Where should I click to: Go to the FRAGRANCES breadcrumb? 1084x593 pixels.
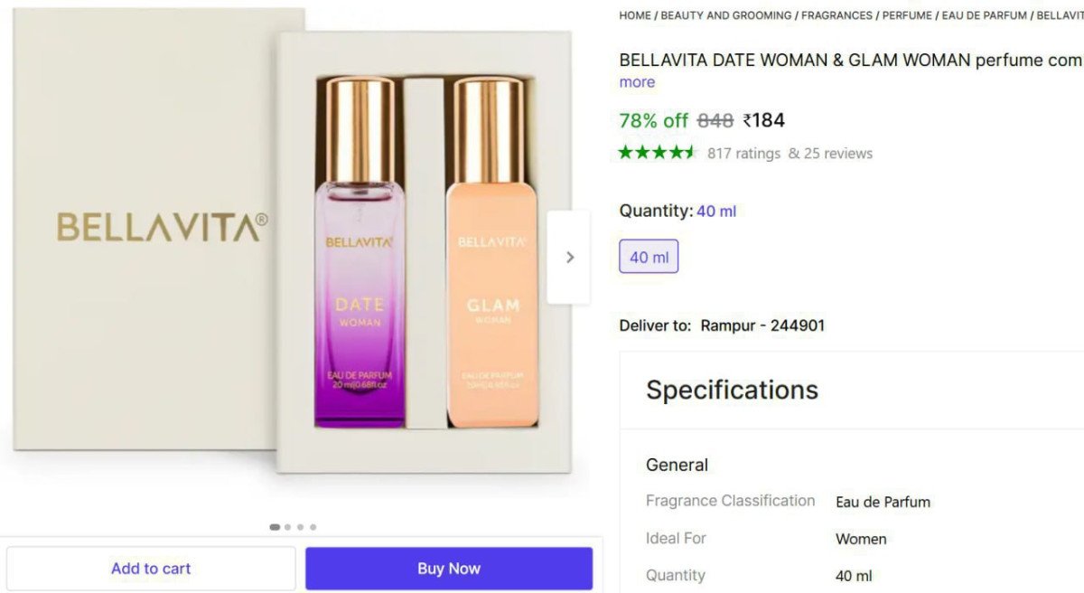coord(836,15)
